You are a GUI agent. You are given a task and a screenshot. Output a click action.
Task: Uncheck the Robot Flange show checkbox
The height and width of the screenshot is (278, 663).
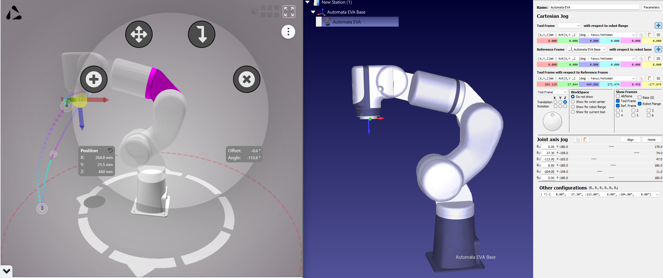pos(639,104)
